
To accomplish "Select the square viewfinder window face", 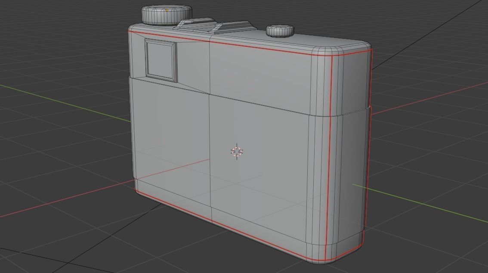I will click(160, 59).
